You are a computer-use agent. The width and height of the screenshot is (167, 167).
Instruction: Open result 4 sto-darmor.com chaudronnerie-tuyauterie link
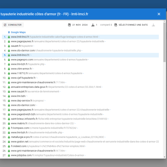(46, 50)
